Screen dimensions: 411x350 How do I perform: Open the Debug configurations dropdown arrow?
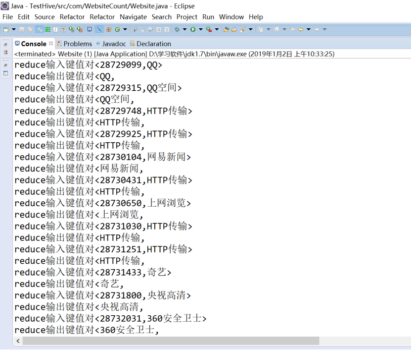pos(185,29)
